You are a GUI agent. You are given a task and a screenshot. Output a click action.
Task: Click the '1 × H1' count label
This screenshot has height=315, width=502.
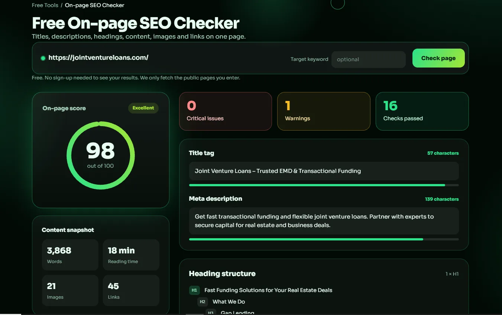[x=452, y=274]
